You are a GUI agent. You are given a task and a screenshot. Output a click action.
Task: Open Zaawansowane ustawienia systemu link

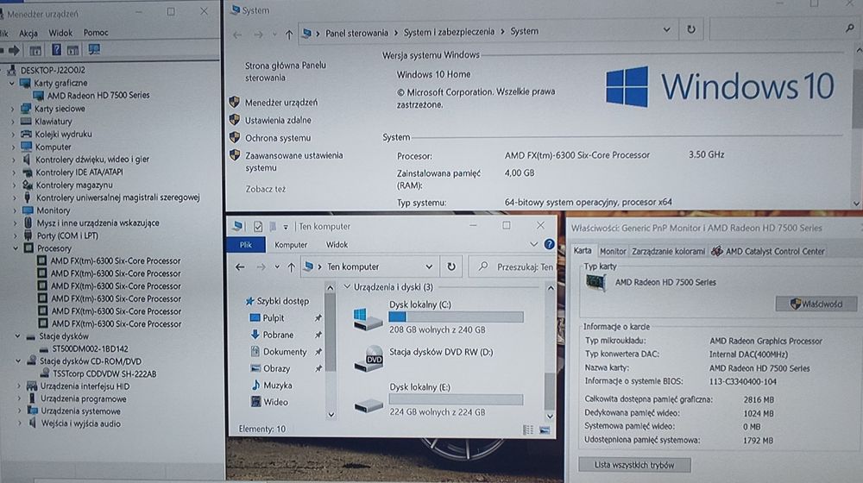pyautogui.click(x=294, y=162)
